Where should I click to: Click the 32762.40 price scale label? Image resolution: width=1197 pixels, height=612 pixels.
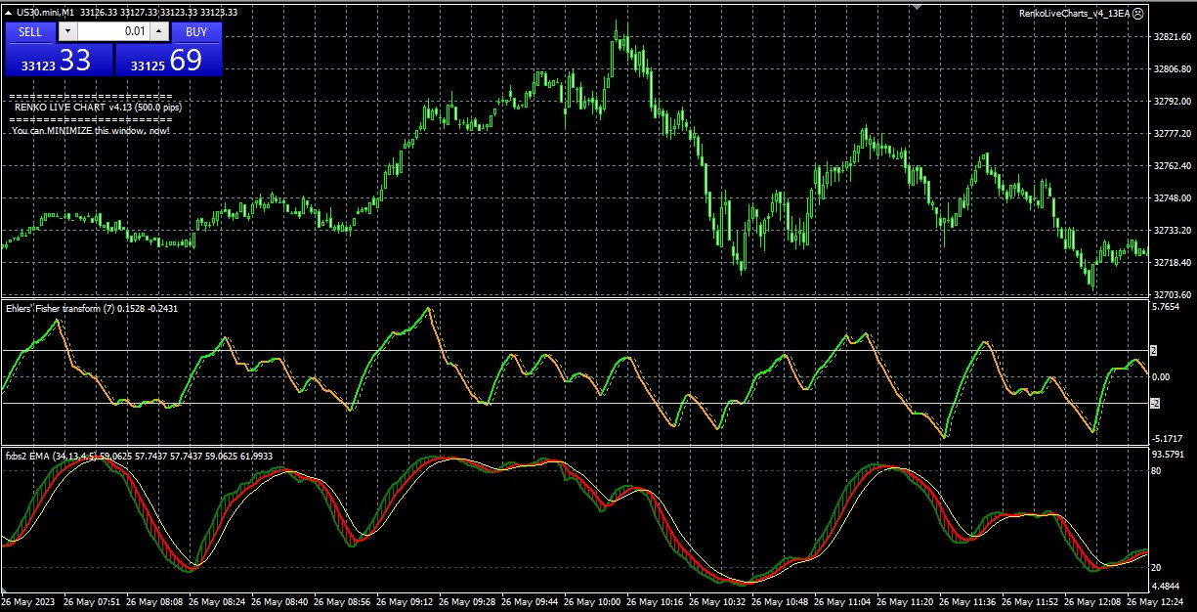tap(1171, 166)
